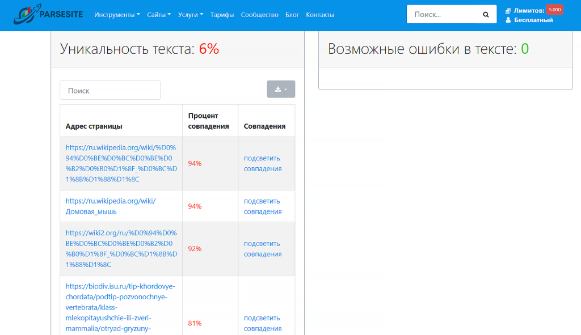Open the Контакты page
The height and width of the screenshot is (335, 581).
point(320,15)
